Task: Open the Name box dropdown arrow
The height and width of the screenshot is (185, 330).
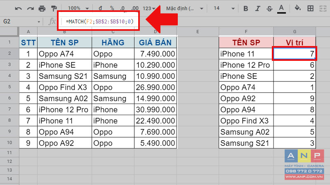Action: point(39,22)
